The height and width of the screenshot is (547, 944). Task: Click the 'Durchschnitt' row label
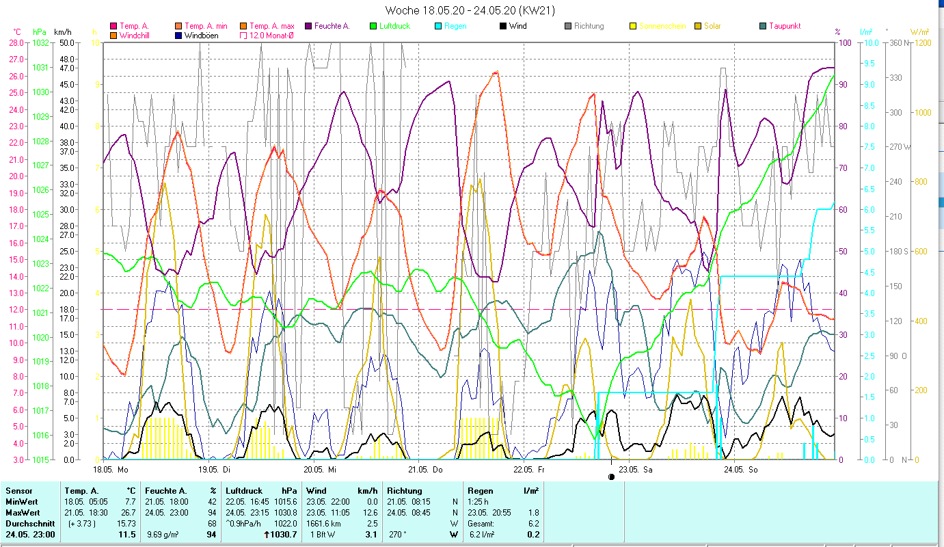29,524
